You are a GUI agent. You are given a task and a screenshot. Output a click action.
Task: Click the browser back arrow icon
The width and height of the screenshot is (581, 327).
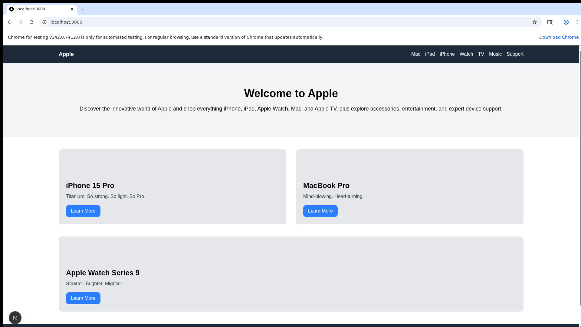10,22
